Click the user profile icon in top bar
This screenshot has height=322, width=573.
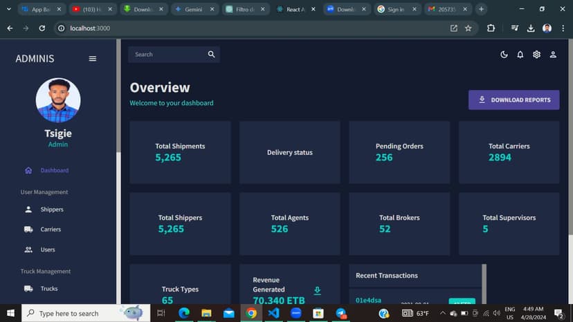pos(553,55)
